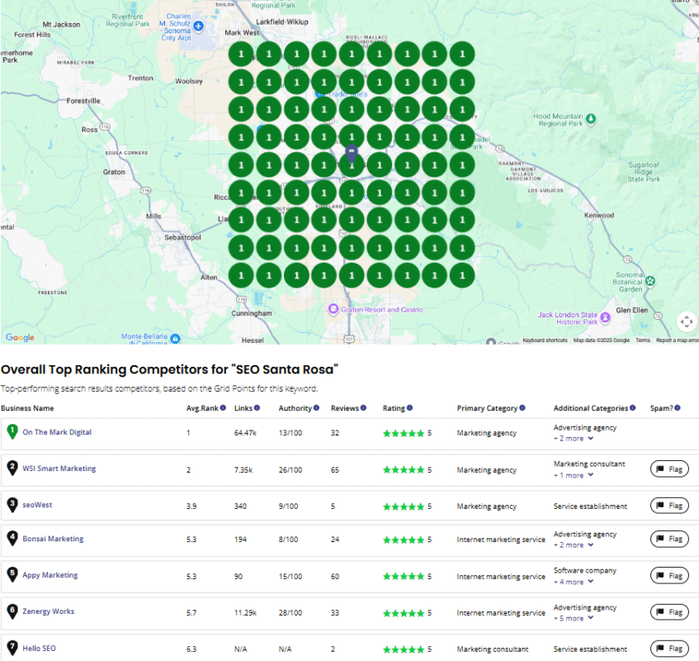This screenshot has width=699, height=661.
Task: Click the map pan control icon
Action: tap(686, 322)
